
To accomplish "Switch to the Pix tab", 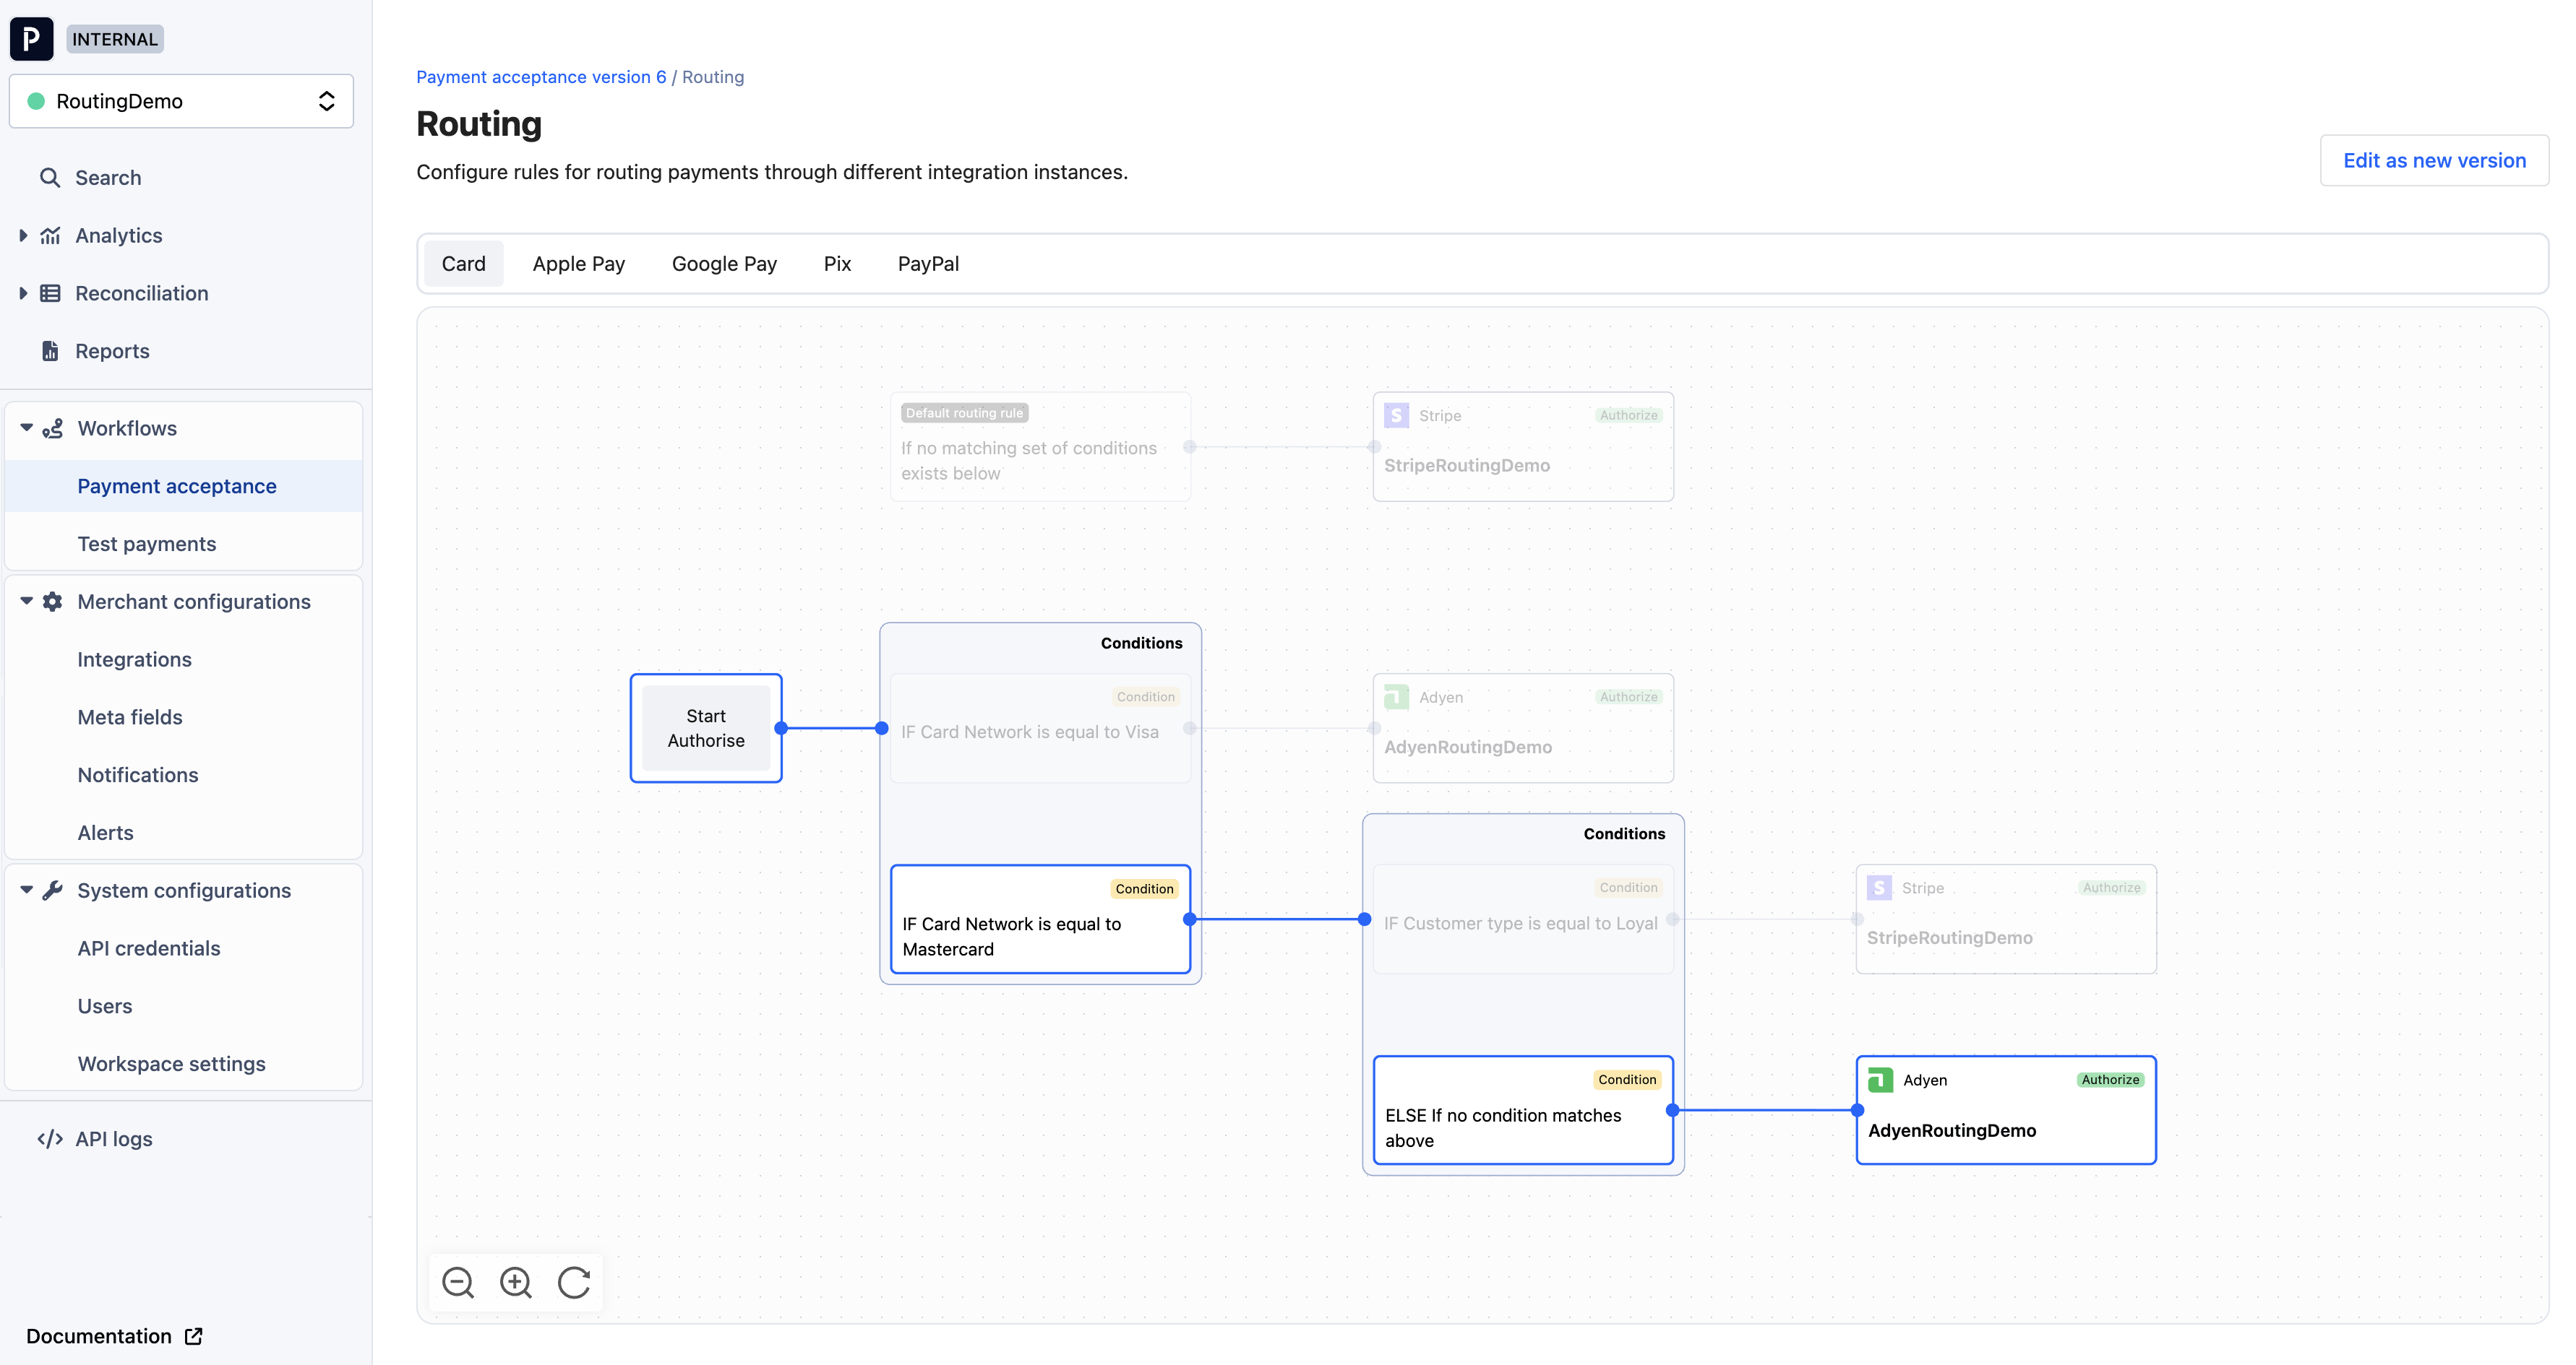I will coord(837,264).
